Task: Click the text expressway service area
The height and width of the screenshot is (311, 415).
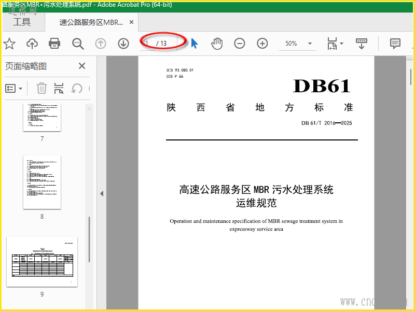Action: [x=256, y=229]
